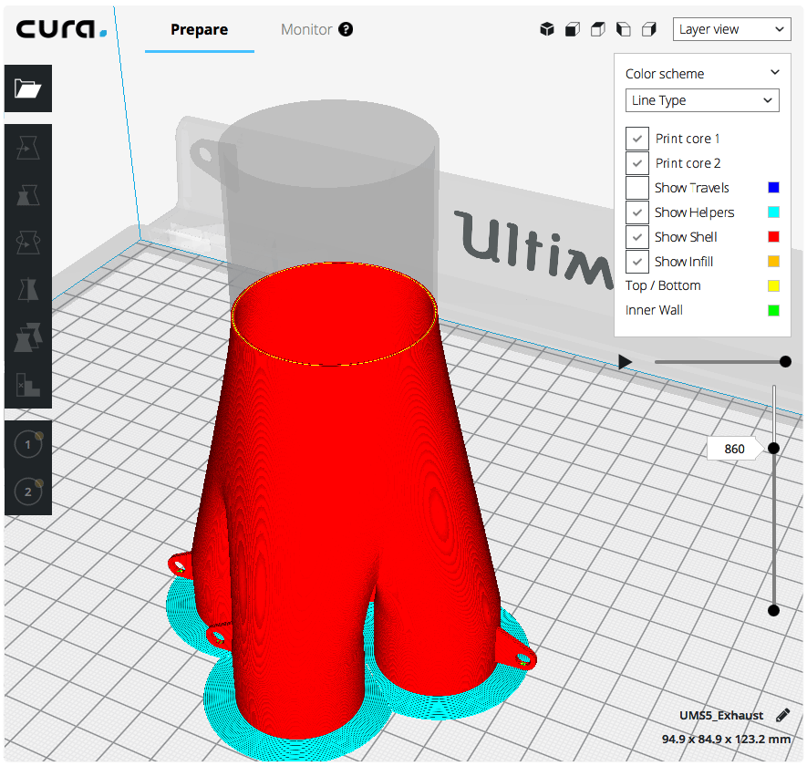Screen dimensions: 807x766
Task: Switch to the 3D isometric view cube icon
Action: point(547,29)
